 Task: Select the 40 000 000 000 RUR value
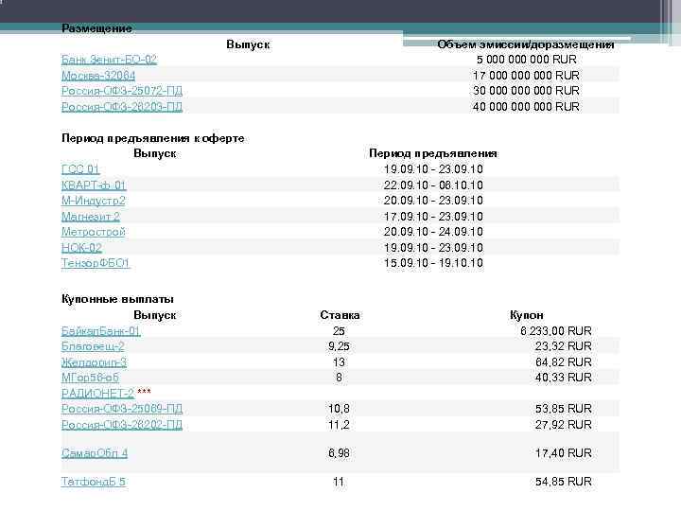pyautogui.click(x=527, y=107)
